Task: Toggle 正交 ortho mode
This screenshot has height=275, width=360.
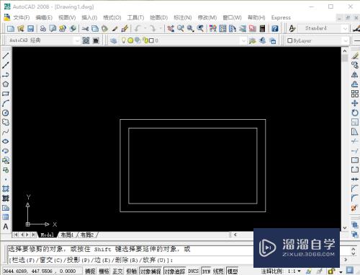Action: click(x=117, y=271)
